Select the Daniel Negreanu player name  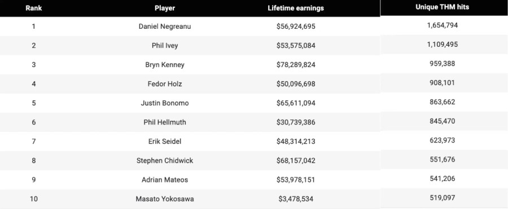point(165,26)
